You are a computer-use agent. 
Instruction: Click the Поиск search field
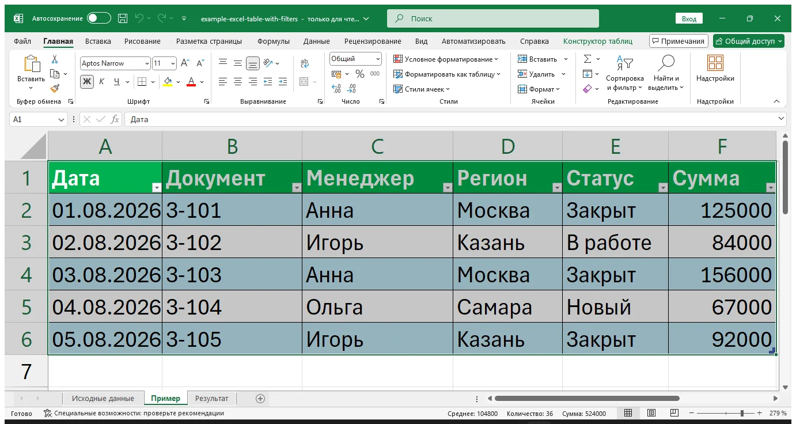[x=493, y=18]
